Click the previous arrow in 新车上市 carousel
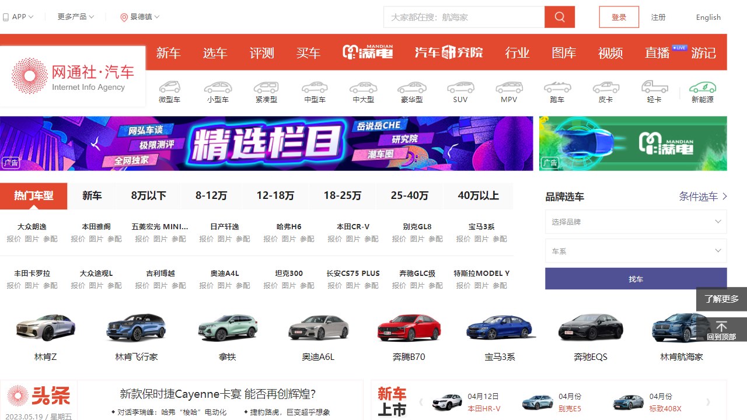 click(x=421, y=402)
